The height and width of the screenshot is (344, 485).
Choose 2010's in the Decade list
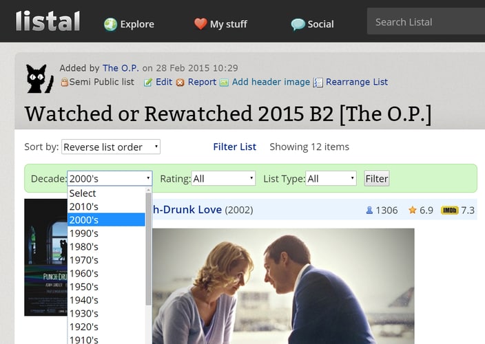click(106, 206)
